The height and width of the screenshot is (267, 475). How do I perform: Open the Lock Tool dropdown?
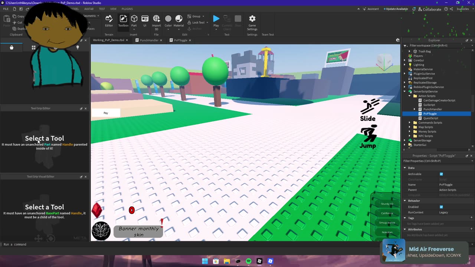tap(207, 22)
